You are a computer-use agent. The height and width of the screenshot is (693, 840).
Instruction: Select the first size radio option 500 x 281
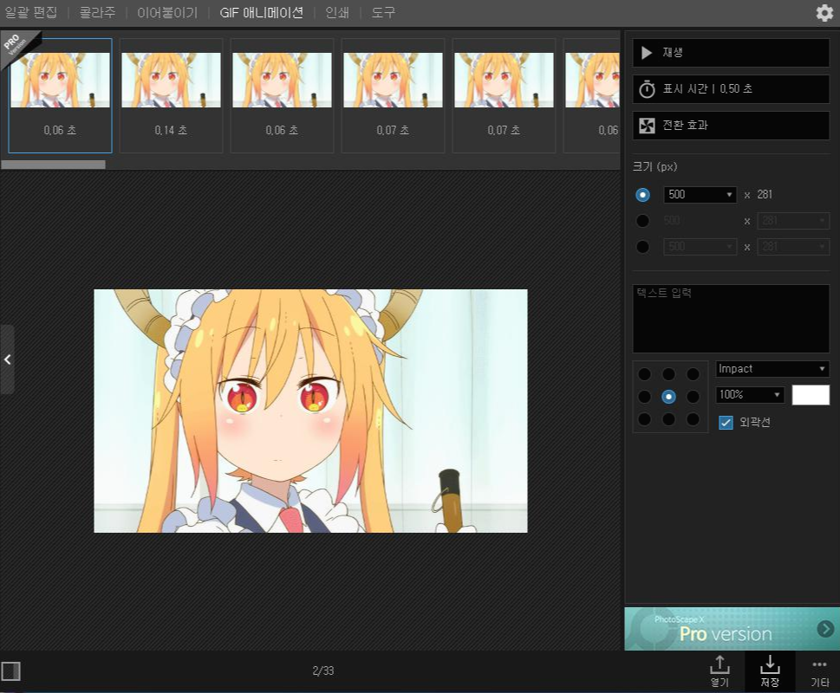pyautogui.click(x=642, y=195)
